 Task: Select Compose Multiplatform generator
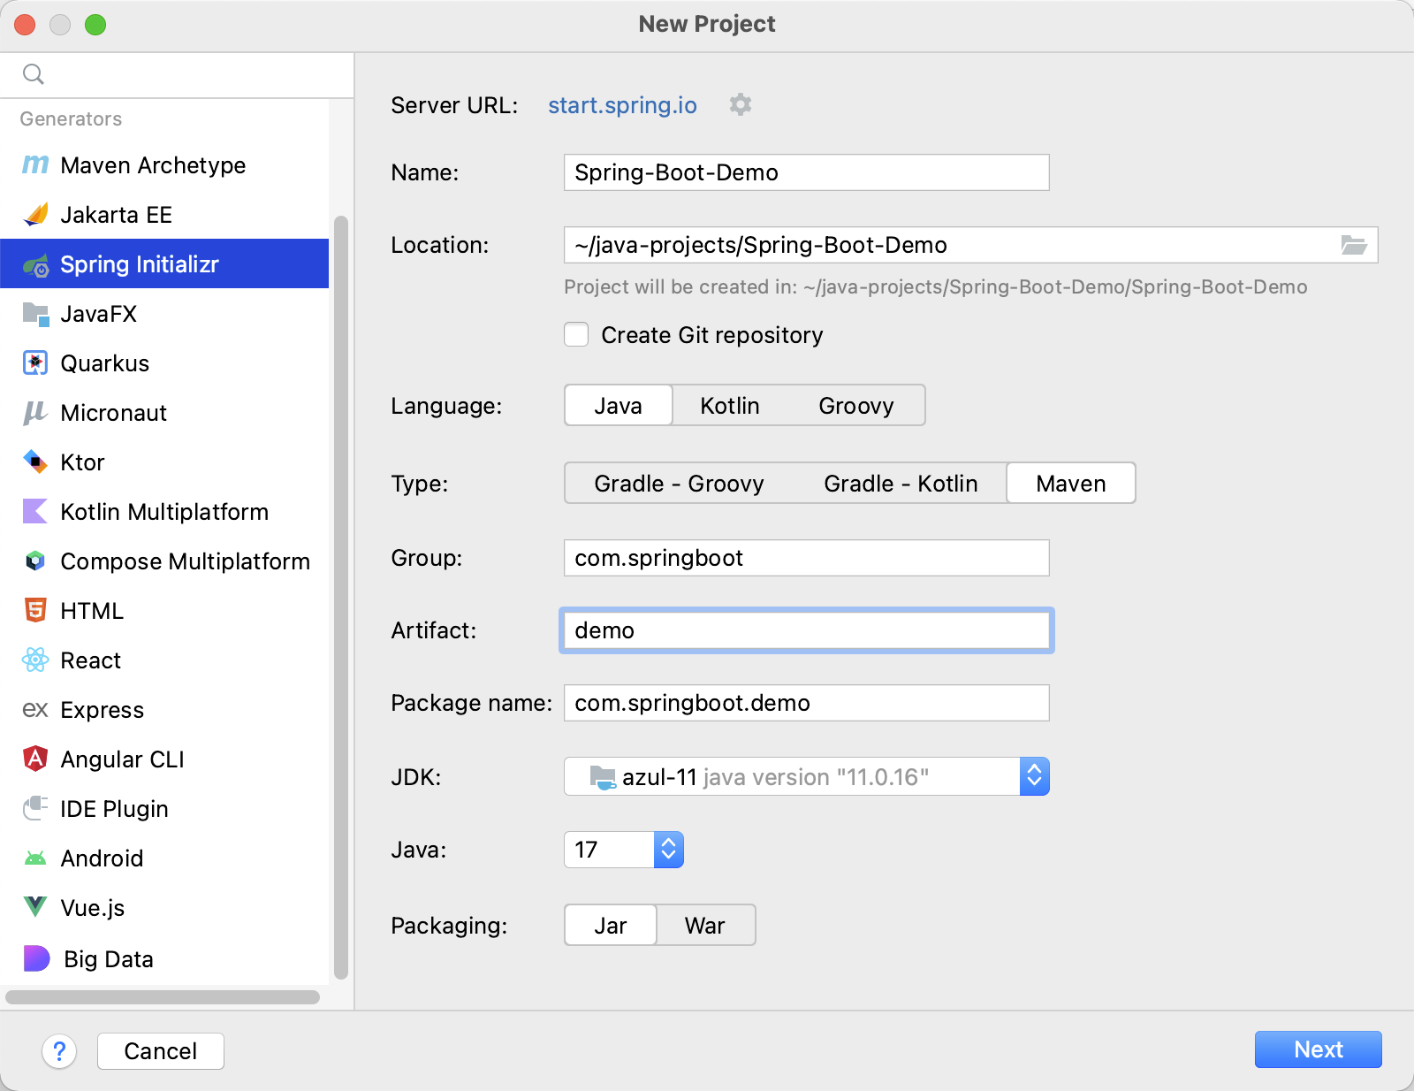point(164,561)
